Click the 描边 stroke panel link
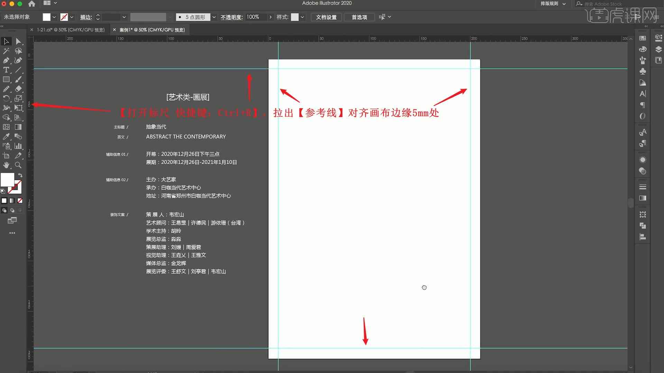 (x=86, y=17)
